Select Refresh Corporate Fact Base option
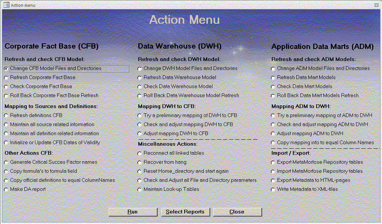Viewport: 382px width, 224px height. tap(6, 78)
